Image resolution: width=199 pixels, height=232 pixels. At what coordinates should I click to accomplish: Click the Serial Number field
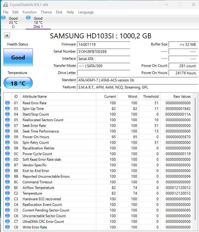pyautogui.click(x=104, y=51)
